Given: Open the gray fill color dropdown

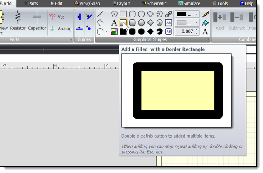Looking at the screenshot, I should pos(197,23).
